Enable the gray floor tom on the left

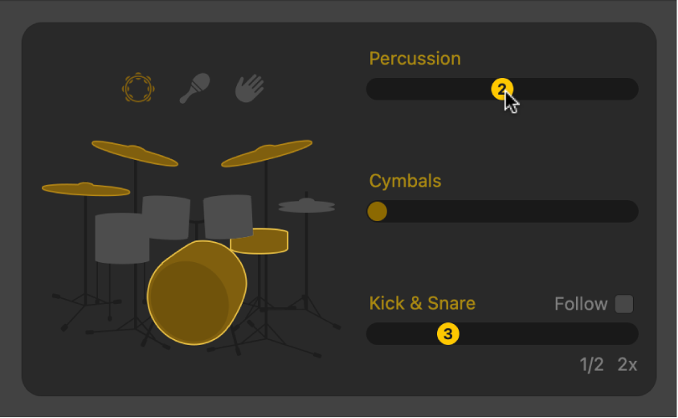pos(122,238)
